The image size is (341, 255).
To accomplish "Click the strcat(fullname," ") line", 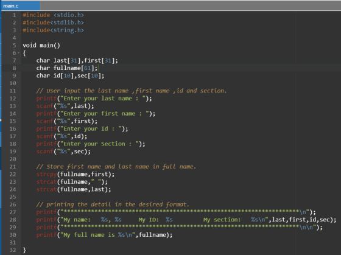I will 72,182.
